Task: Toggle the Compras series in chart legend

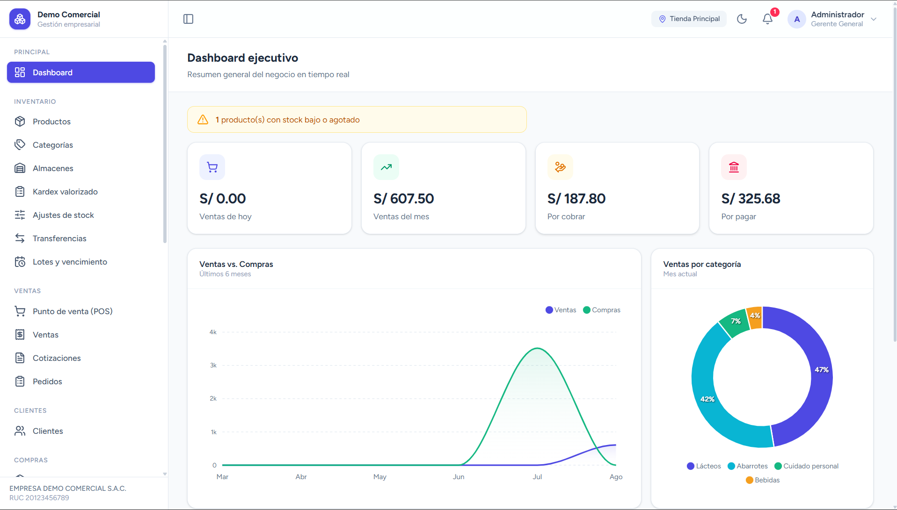Action: (601, 310)
